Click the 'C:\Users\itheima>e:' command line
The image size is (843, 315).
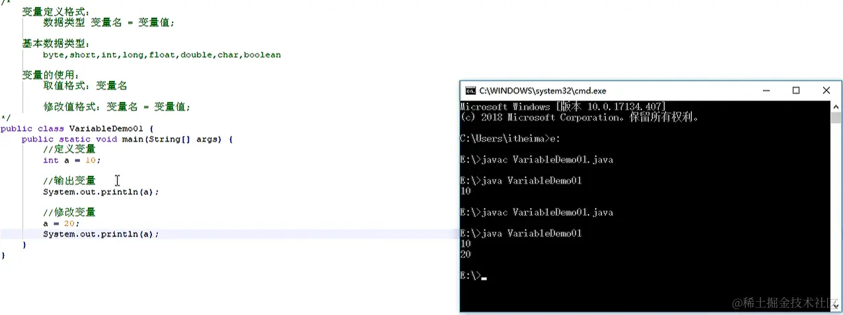click(510, 138)
